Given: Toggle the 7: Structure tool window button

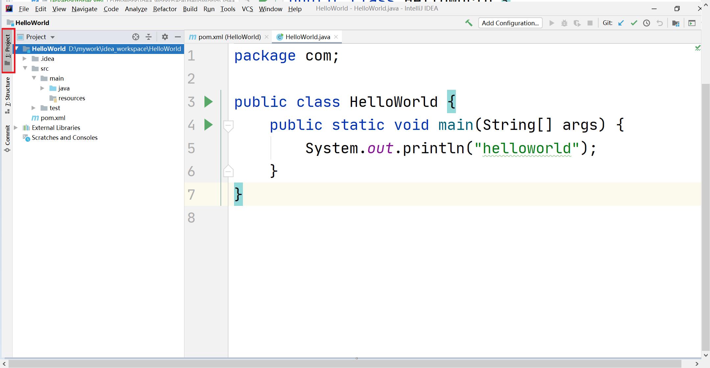Looking at the screenshot, I should tap(8, 95).
